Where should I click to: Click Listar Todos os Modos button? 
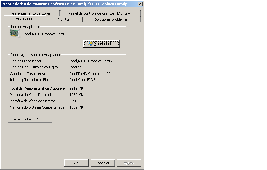point(30,119)
